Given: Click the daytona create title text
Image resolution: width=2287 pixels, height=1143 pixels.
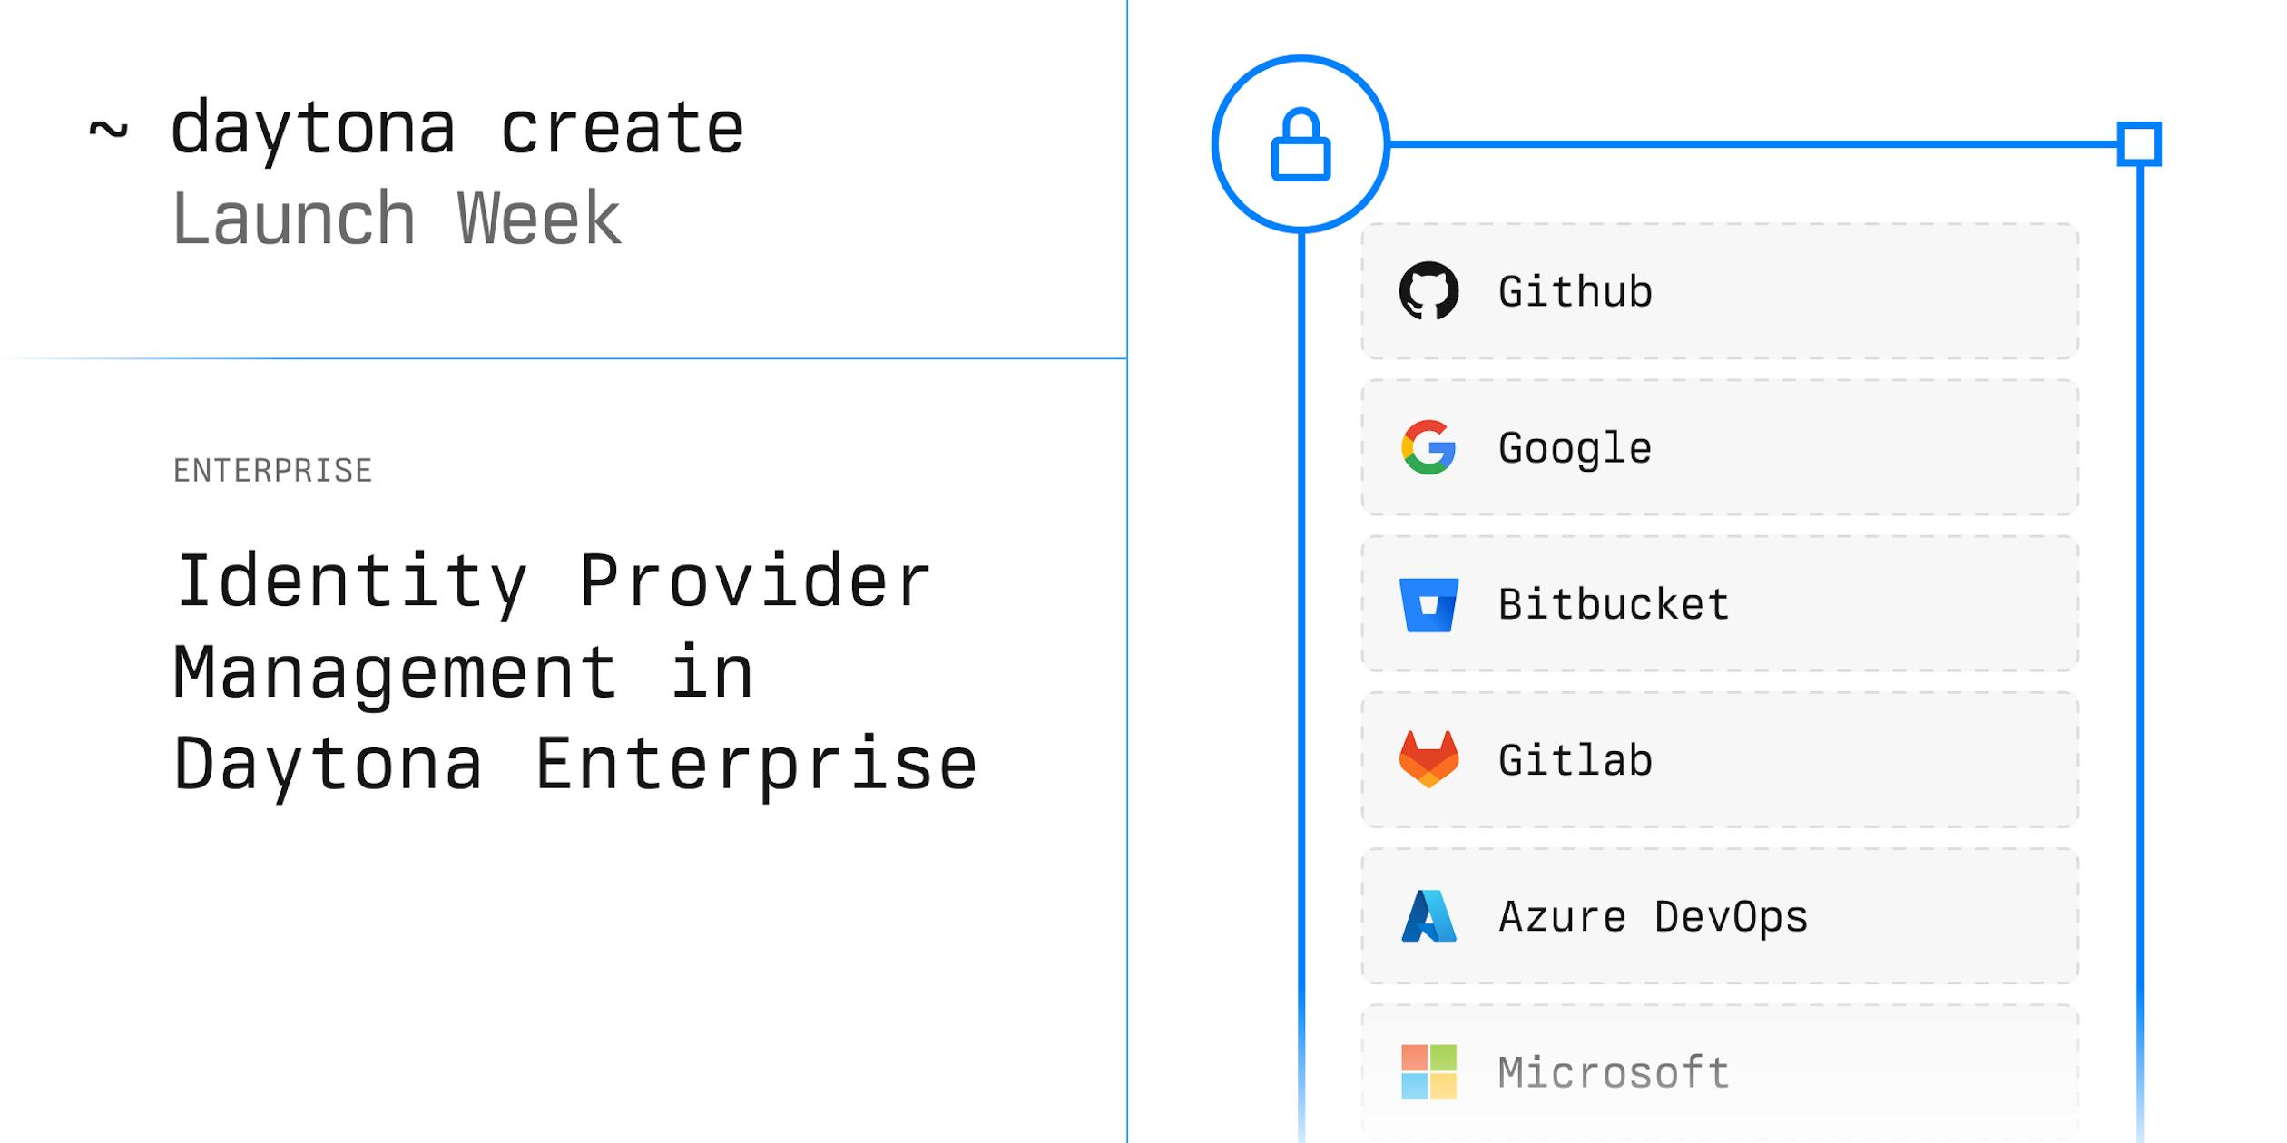Looking at the screenshot, I should 457,129.
